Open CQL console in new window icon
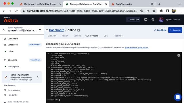This screenshot has height=103, width=184. (x=179, y=55)
